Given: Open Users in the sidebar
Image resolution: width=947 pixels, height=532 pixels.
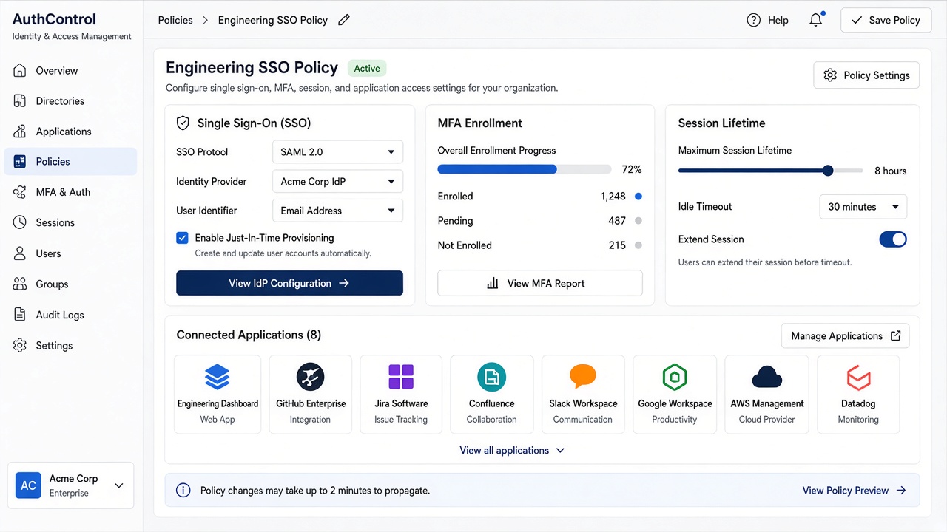Looking at the screenshot, I should [70, 253].
